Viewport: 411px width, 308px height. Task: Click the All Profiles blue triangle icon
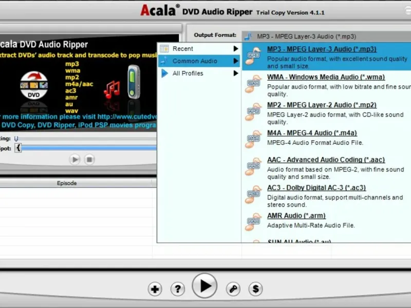[164, 73]
